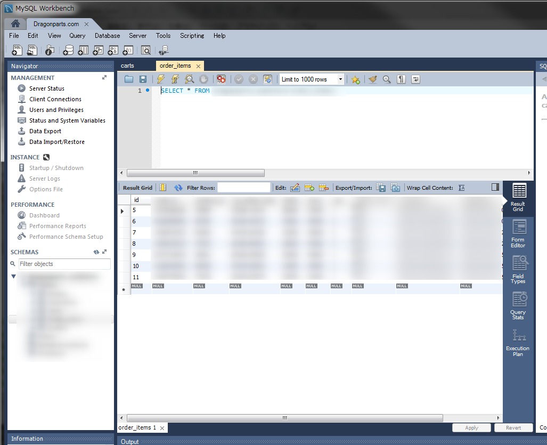This screenshot has height=445, width=547.
Task: Collapse the schema tree triangle
Action: tap(14, 276)
